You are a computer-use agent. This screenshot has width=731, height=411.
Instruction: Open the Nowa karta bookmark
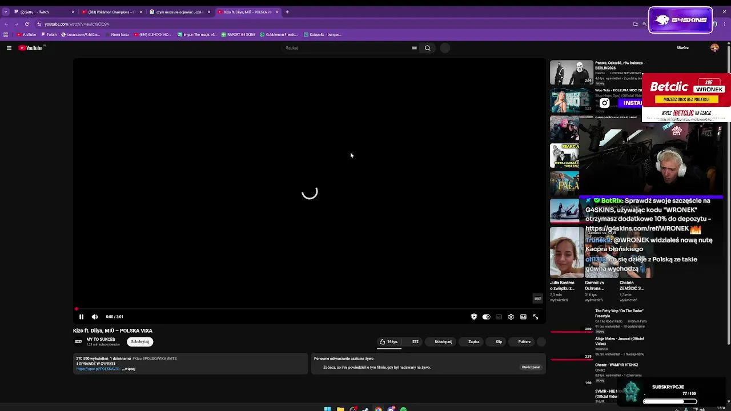click(x=117, y=35)
